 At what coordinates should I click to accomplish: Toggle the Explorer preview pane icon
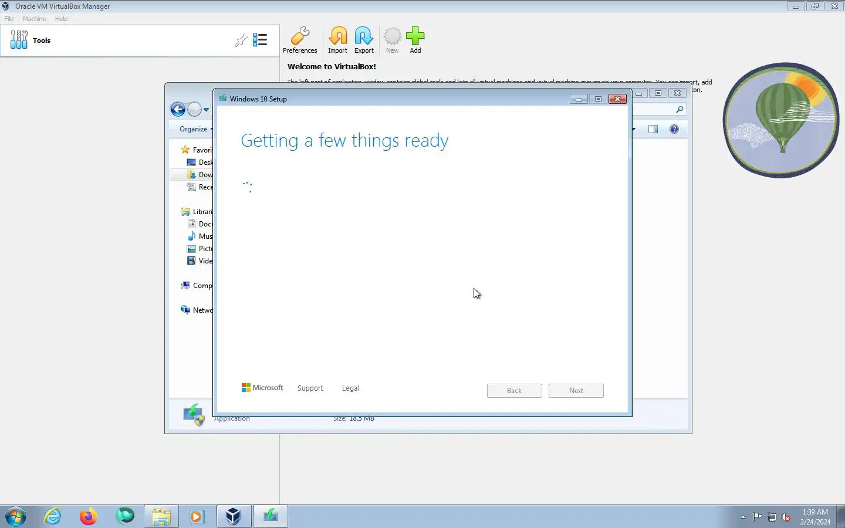coord(653,129)
